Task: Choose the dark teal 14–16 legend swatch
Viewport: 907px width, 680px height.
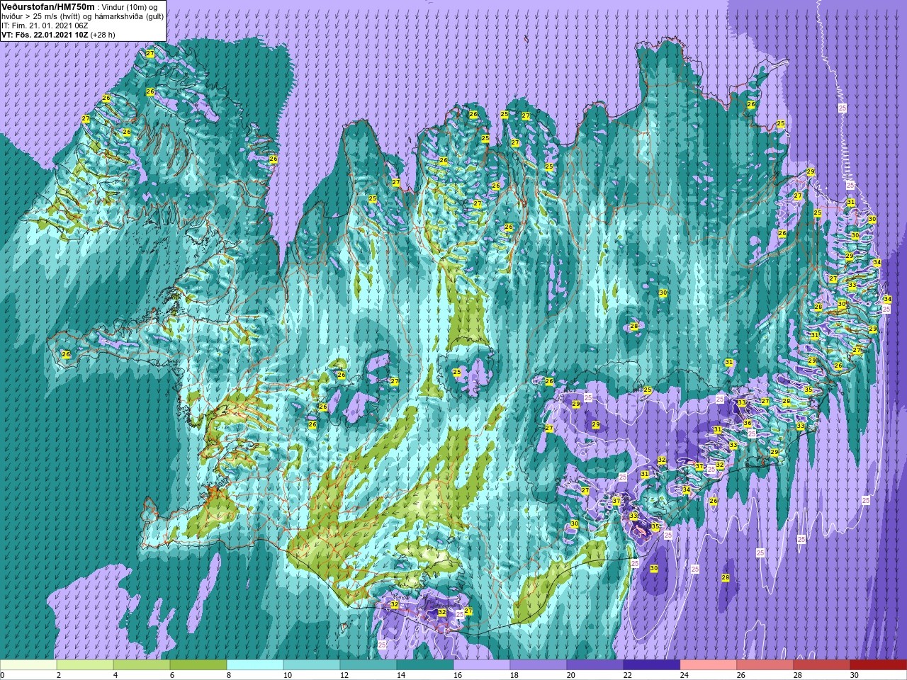Action: [425, 665]
